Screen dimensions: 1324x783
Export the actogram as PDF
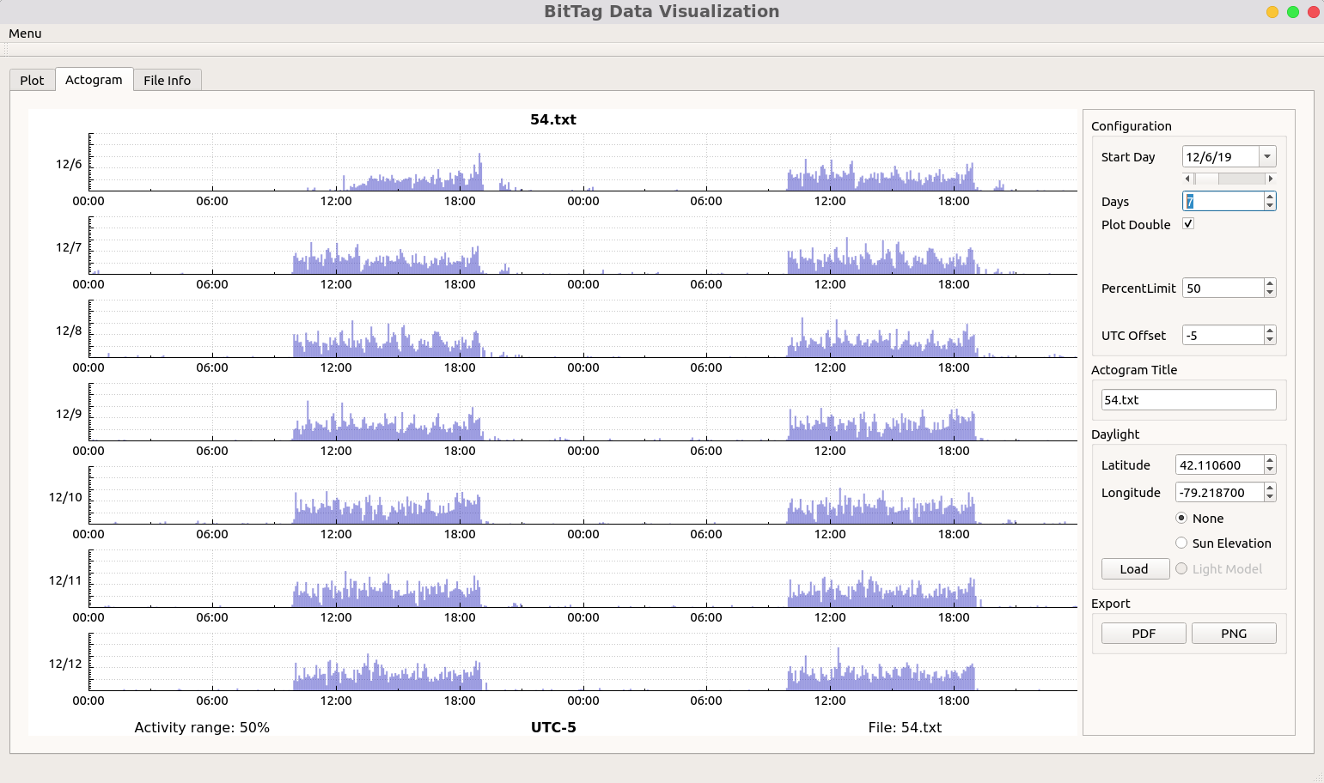pos(1144,634)
